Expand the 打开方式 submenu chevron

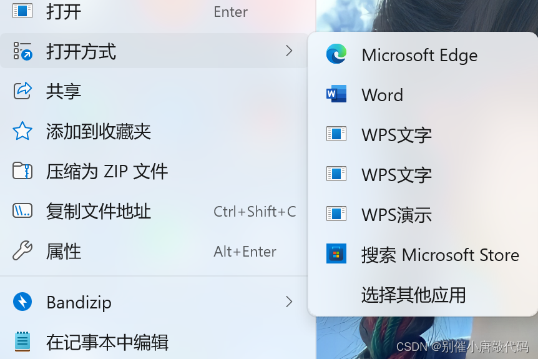289,51
